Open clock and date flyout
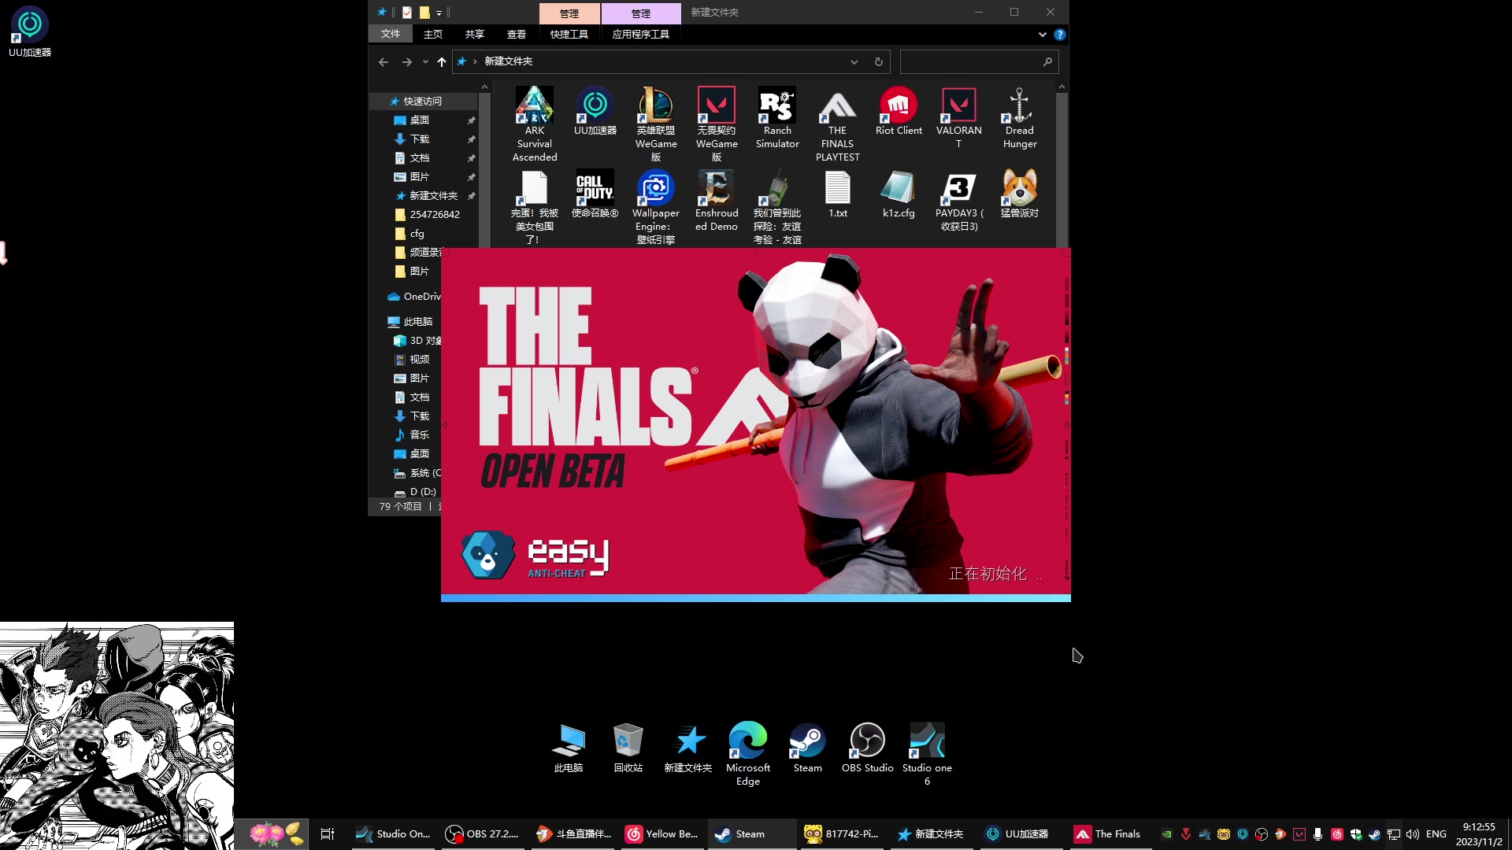 pyautogui.click(x=1478, y=834)
